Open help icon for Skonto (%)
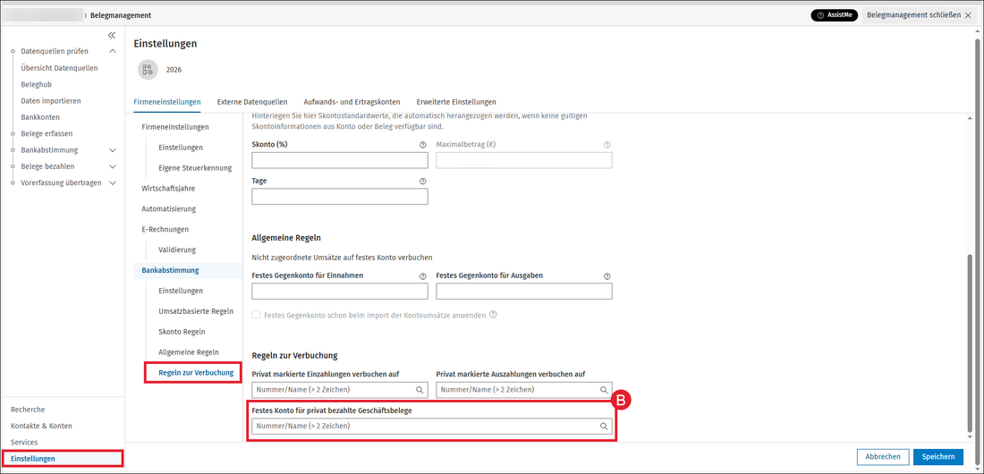984x474 pixels. [422, 144]
